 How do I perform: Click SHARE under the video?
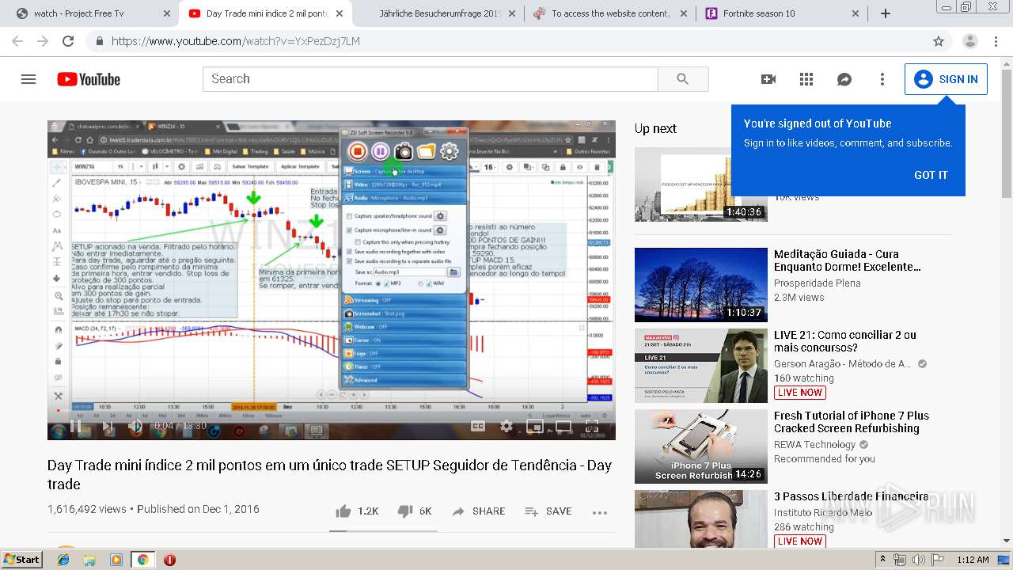pyautogui.click(x=478, y=511)
